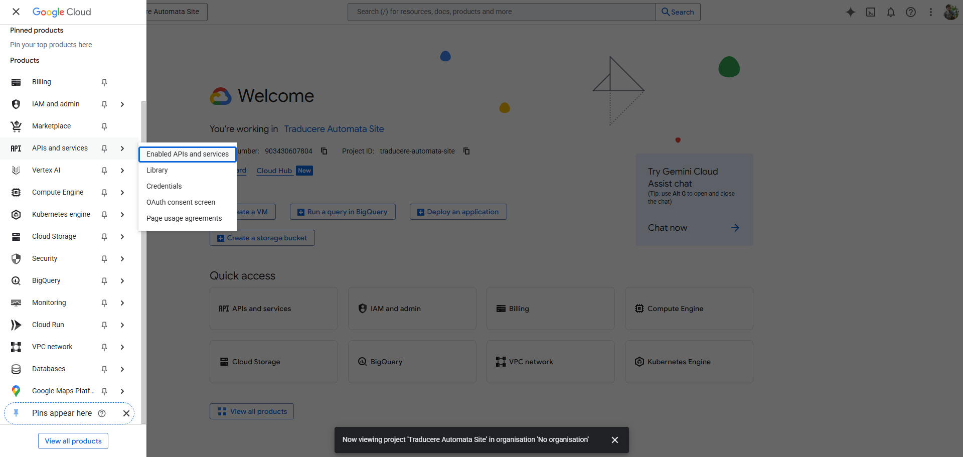
Task: Toggle pin for BigQuery
Action: pos(104,281)
